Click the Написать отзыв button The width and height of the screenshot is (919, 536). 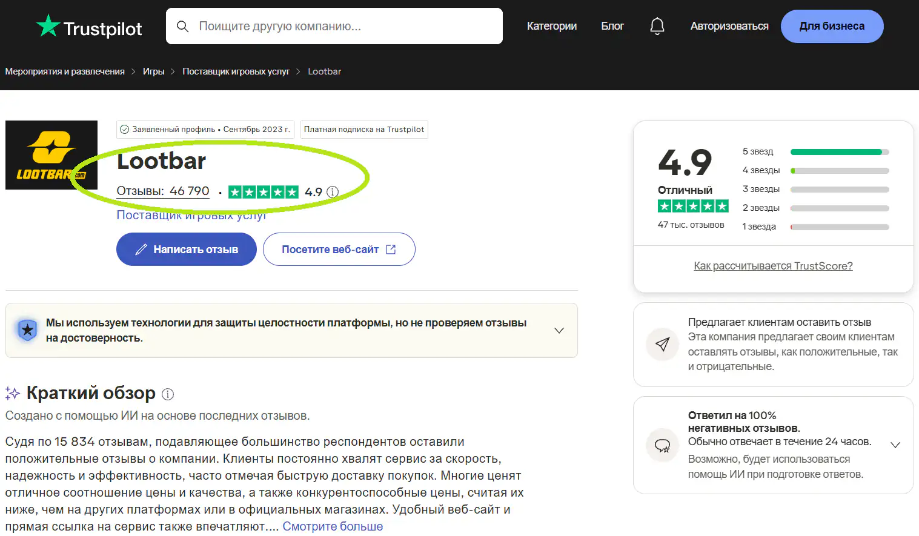[x=187, y=250]
